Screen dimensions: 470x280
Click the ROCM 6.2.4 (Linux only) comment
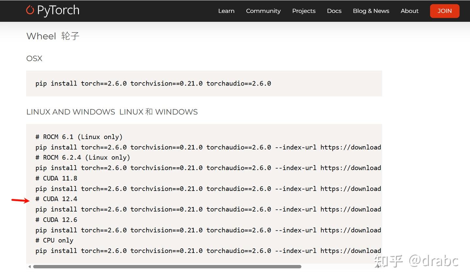click(x=83, y=157)
